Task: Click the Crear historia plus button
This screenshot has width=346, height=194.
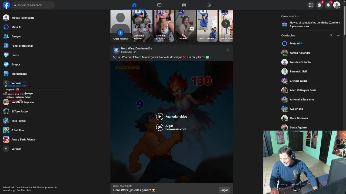Action: tap(120, 33)
